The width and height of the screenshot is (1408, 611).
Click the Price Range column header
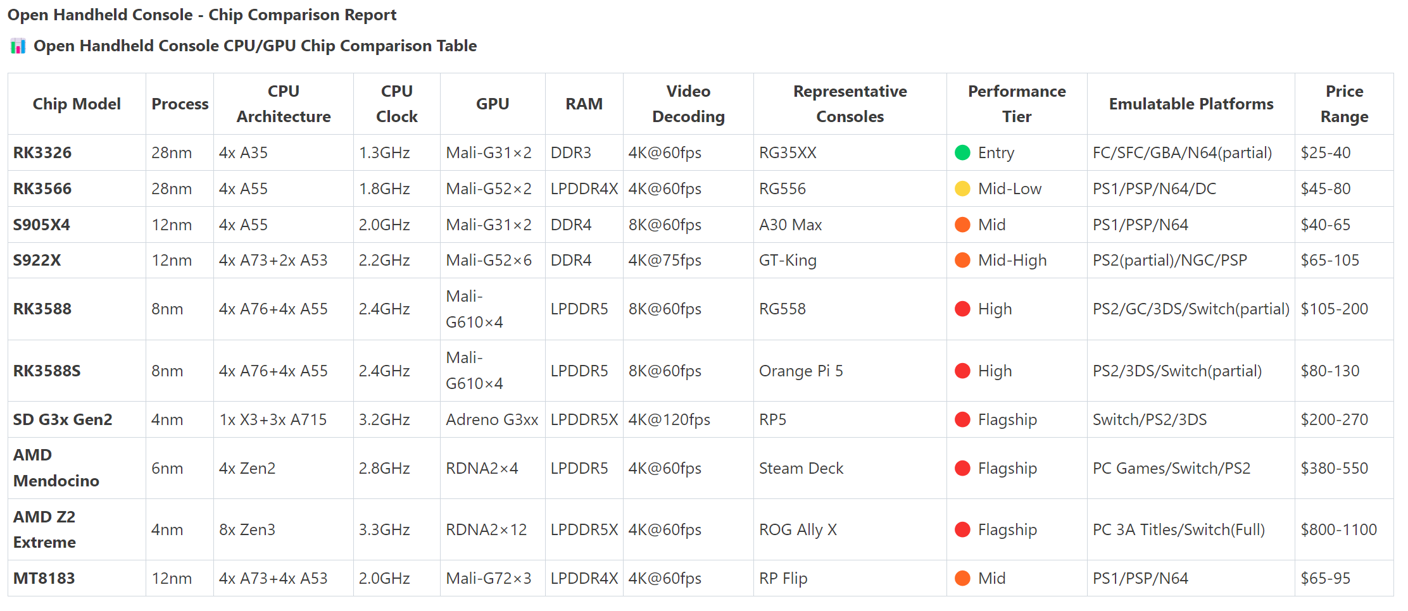1343,104
